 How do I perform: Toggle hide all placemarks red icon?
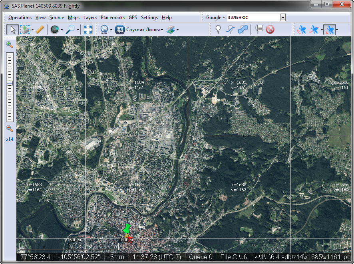[270, 30]
